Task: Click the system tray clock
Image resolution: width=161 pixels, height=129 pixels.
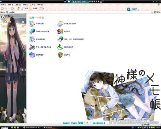Action: pos(158,128)
